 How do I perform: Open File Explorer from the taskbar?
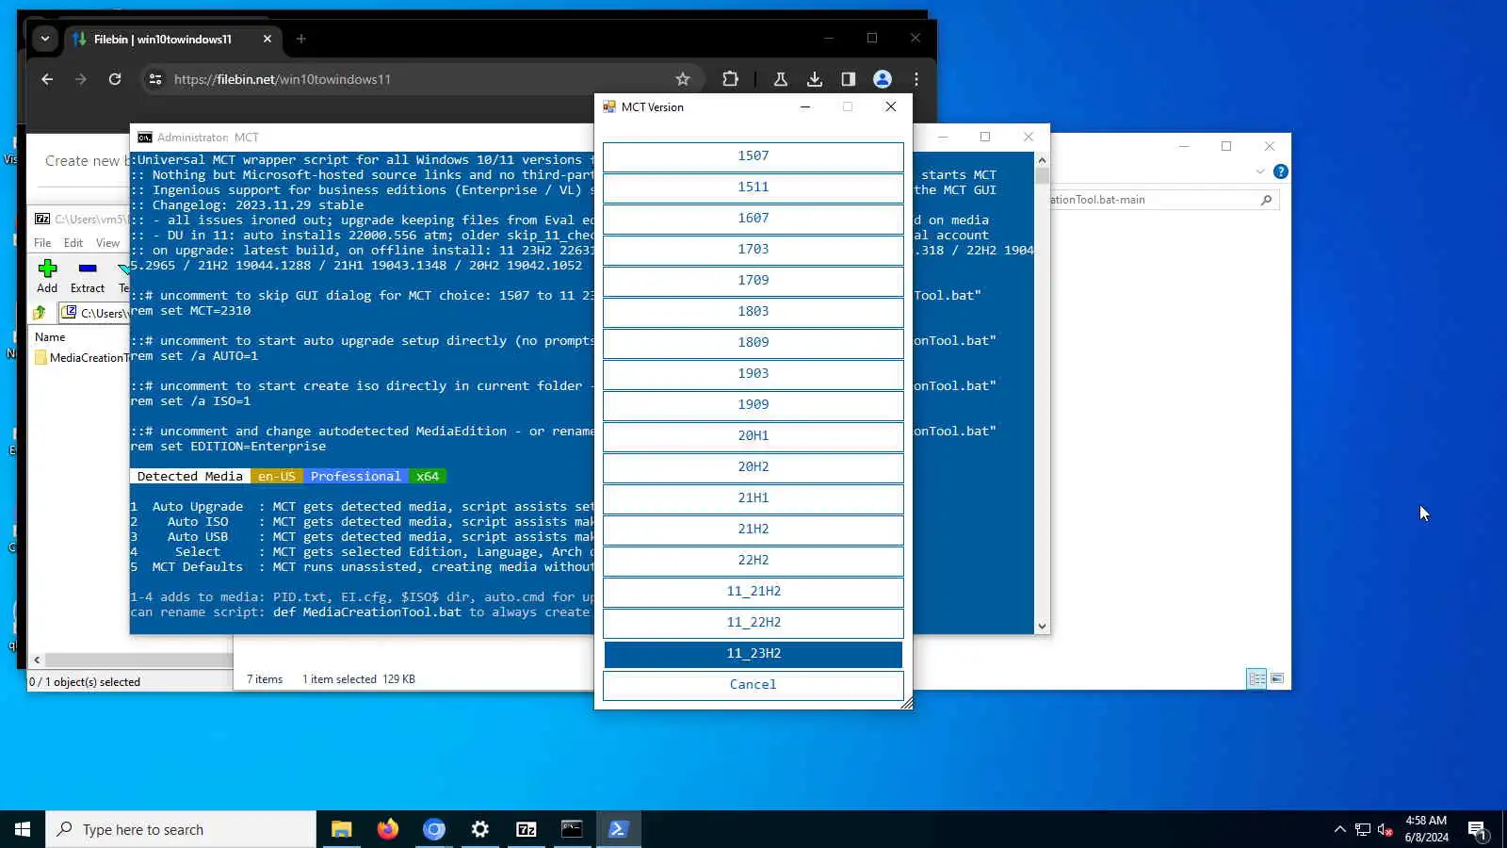[341, 829]
